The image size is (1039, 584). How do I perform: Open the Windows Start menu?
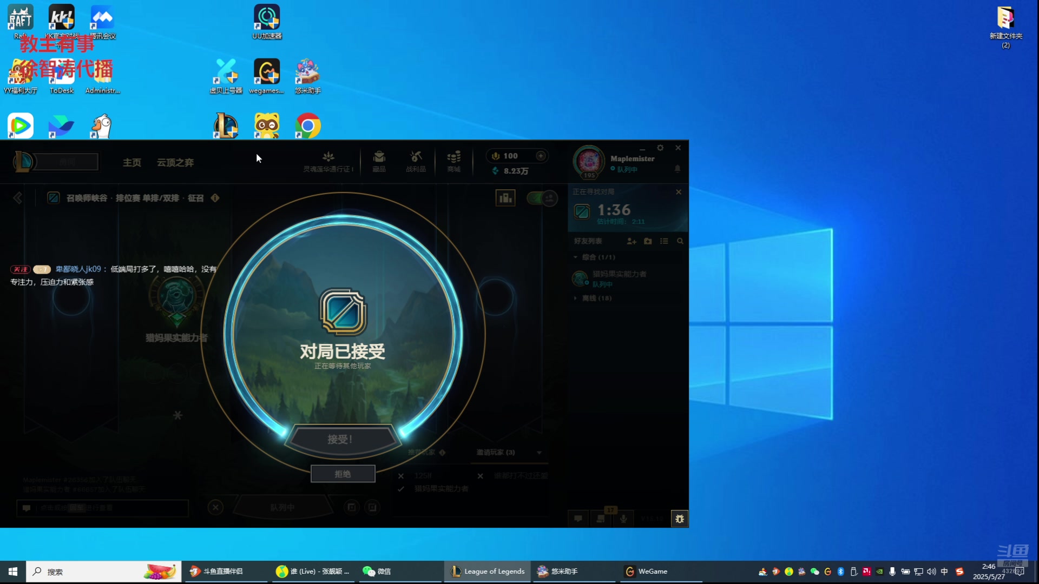tap(12, 572)
